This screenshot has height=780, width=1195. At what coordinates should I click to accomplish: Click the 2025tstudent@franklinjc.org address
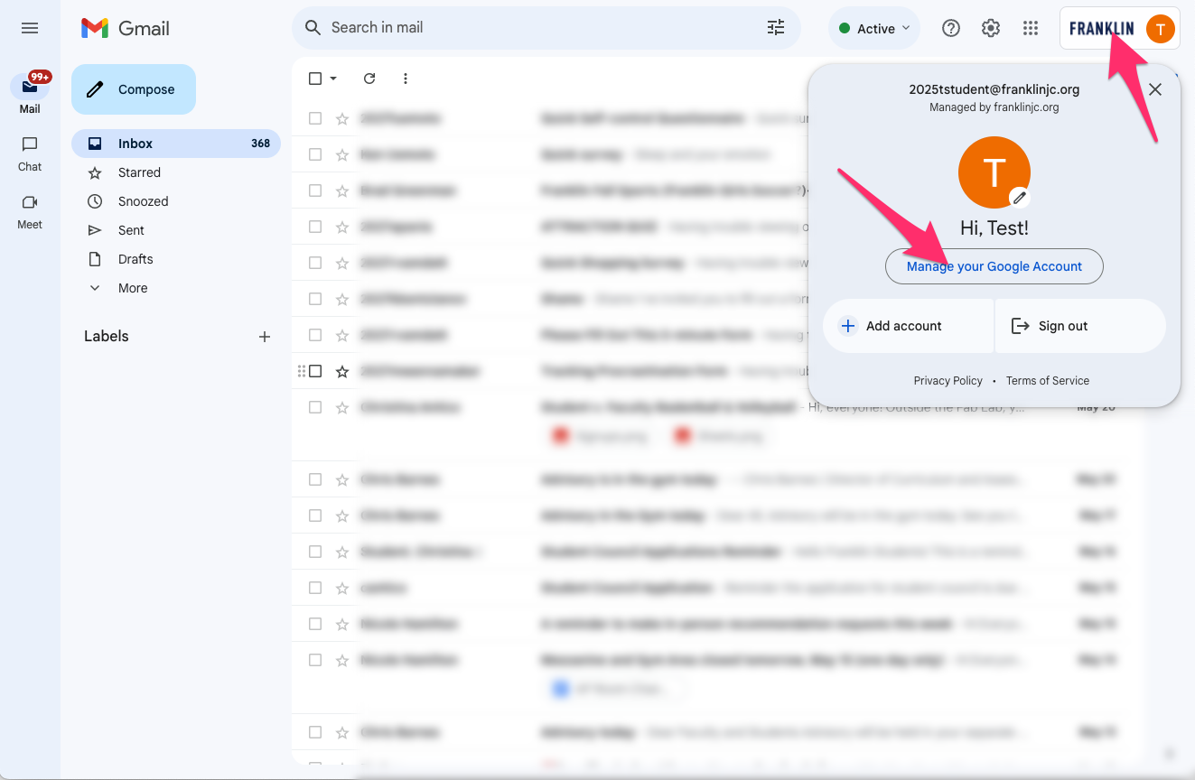[994, 89]
